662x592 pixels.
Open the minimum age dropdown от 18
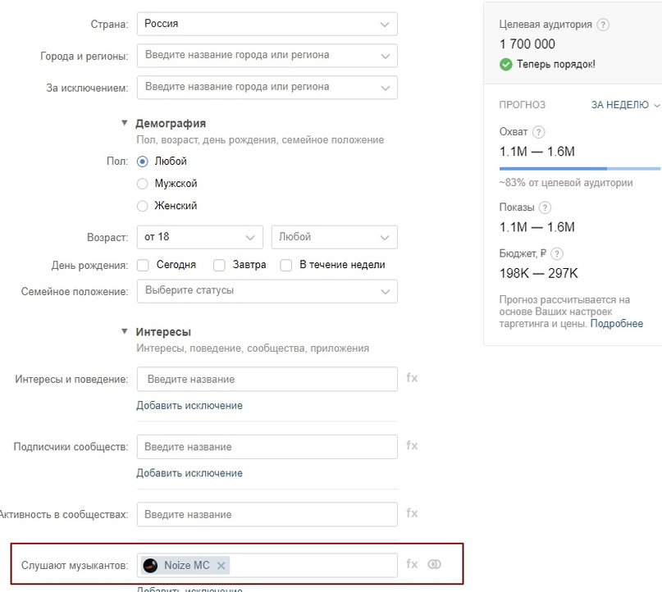click(x=199, y=237)
